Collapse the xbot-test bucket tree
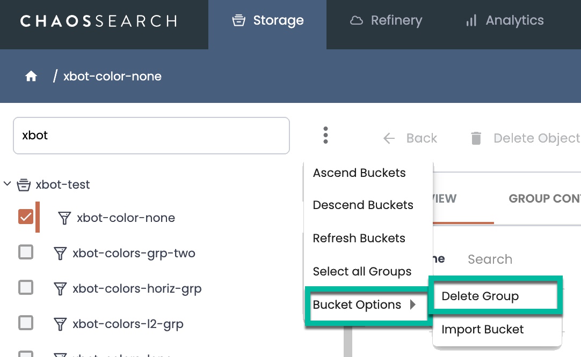 pyautogui.click(x=8, y=184)
